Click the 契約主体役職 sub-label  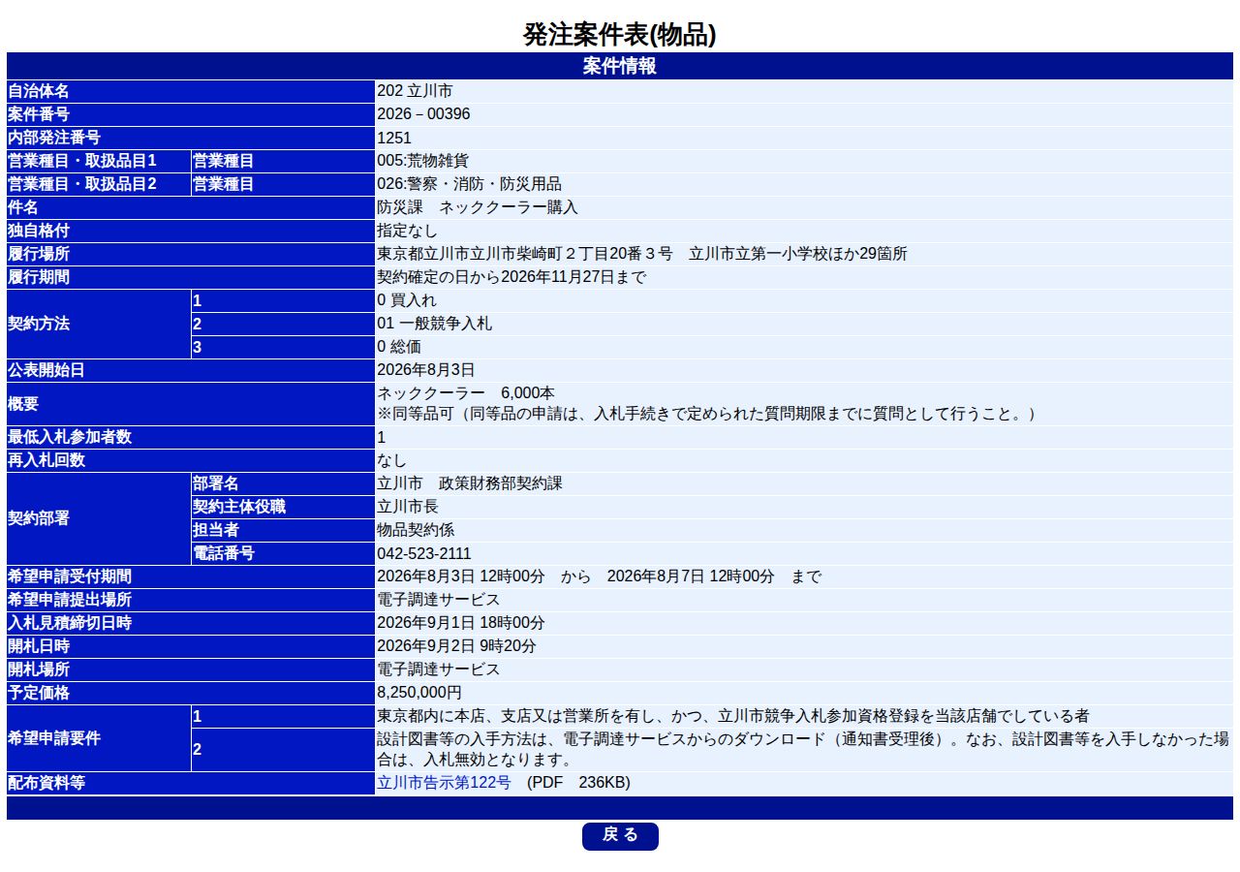point(283,507)
